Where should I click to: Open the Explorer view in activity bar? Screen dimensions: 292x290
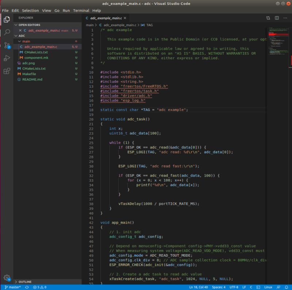coord(7,20)
